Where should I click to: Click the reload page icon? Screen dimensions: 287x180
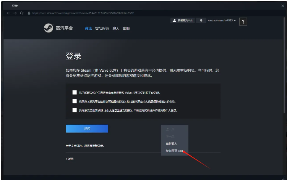click(x=22, y=13)
